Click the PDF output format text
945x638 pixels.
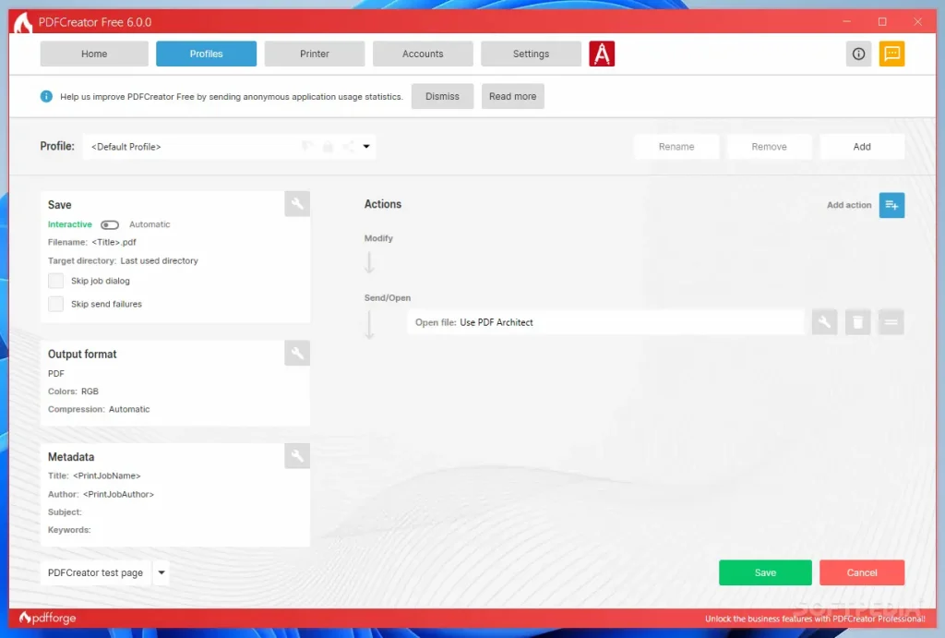pyautogui.click(x=56, y=373)
